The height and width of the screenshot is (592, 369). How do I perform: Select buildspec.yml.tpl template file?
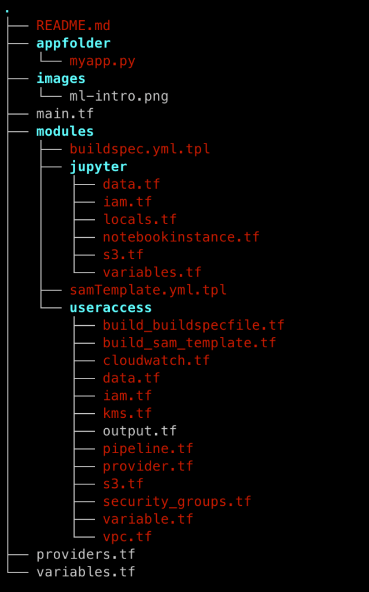[x=139, y=149]
